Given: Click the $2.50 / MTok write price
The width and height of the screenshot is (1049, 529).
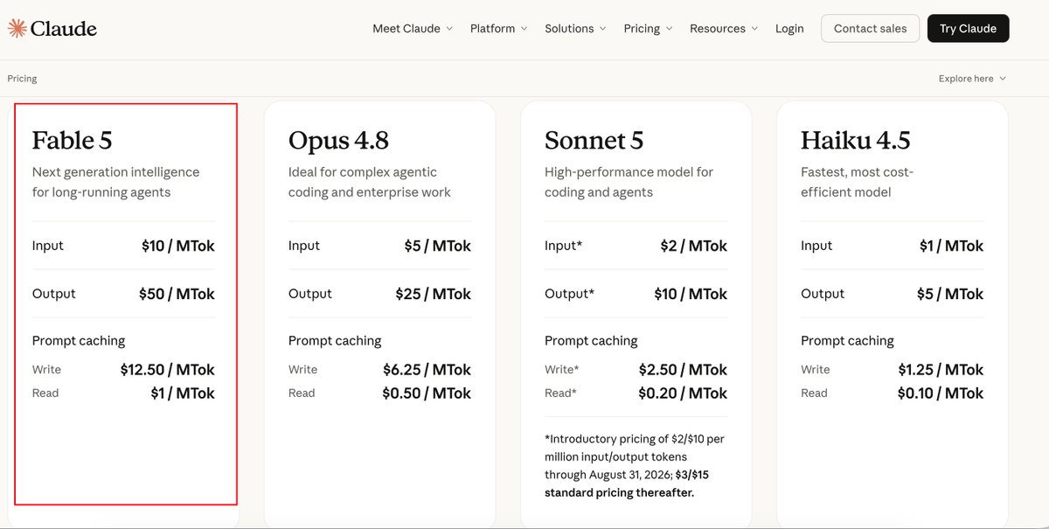Looking at the screenshot, I should [683, 370].
